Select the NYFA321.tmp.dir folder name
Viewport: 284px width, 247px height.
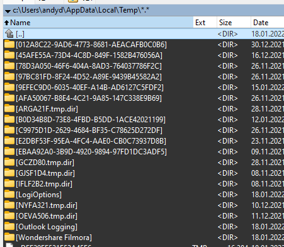(47, 205)
